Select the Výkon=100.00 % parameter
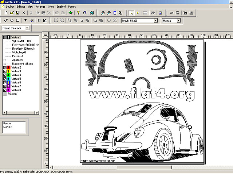 [x=22, y=41]
